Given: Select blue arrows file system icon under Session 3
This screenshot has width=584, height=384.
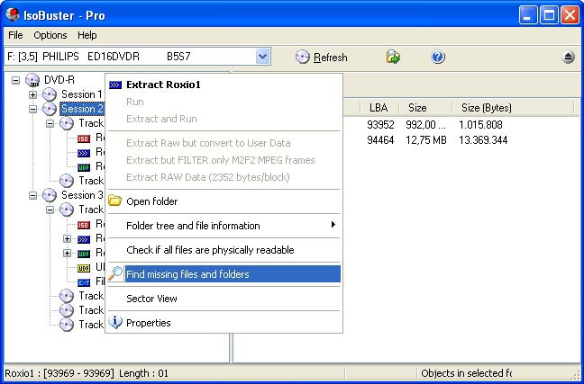Looking at the screenshot, I should click(84, 239).
